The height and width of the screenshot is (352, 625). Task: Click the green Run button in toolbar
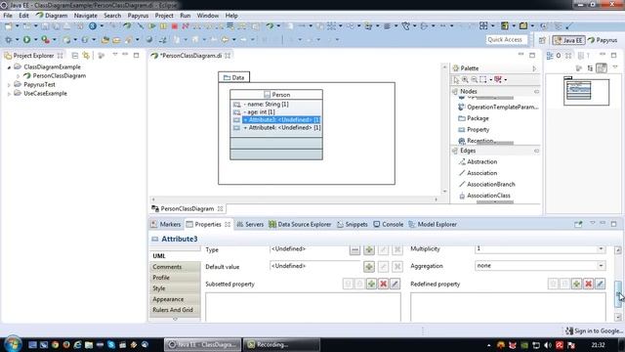(x=26, y=39)
